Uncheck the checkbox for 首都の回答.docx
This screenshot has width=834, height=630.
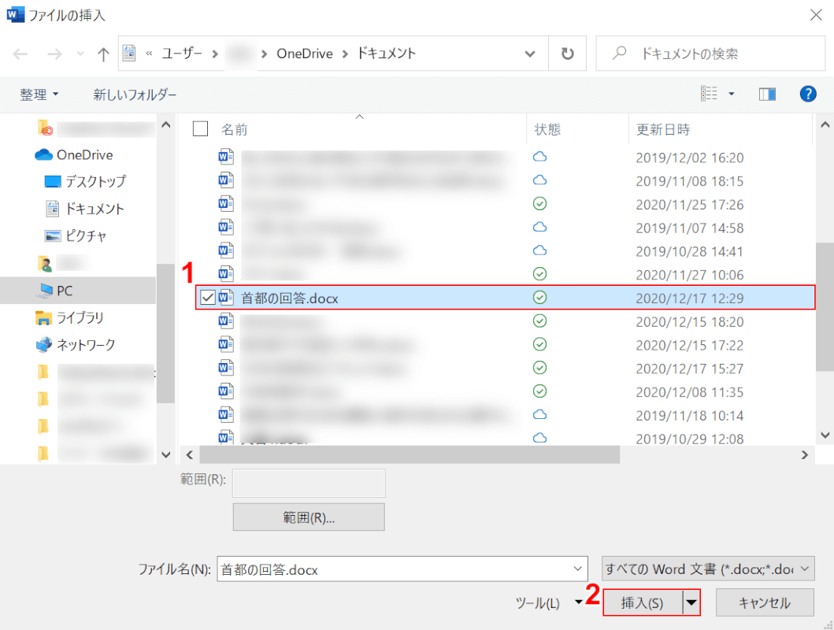tap(208, 298)
